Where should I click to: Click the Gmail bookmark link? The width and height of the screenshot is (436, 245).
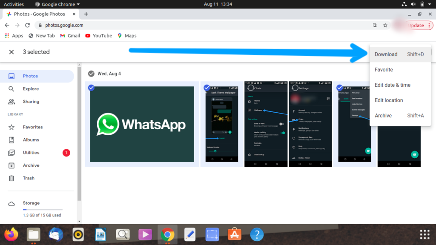(70, 36)
